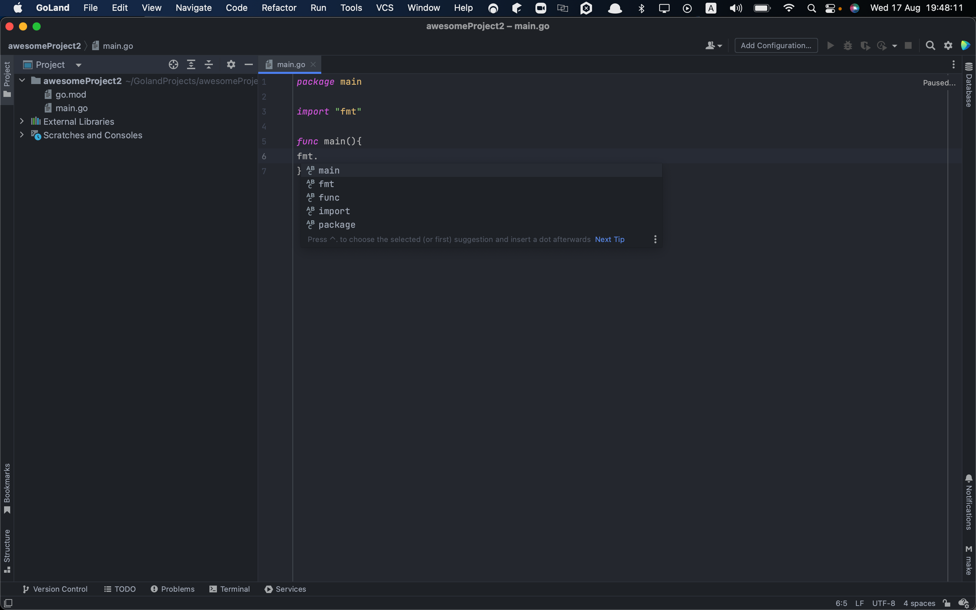The height and width of the screenshot is (610, 976).
Task: Select the import completion suggestion
Action: tap(334, 211)
